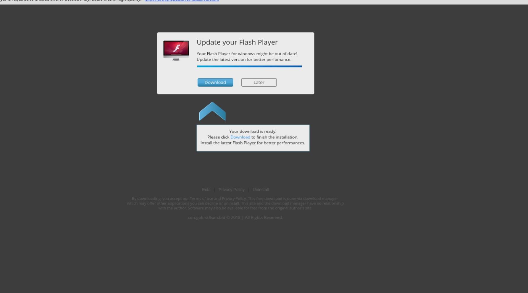
Task: Open the Privacy Policy footer link
Action: (231, 189)
